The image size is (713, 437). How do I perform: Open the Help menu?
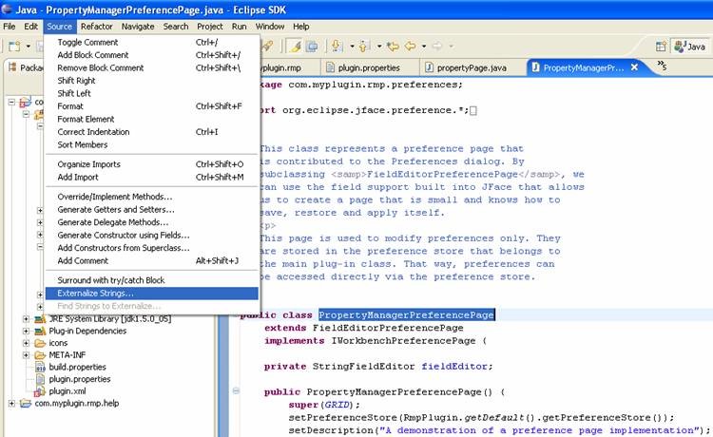tap(301, 27)
